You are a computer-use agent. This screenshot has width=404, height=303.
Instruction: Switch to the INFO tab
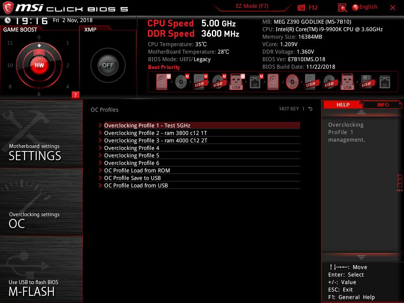point(383,105)
